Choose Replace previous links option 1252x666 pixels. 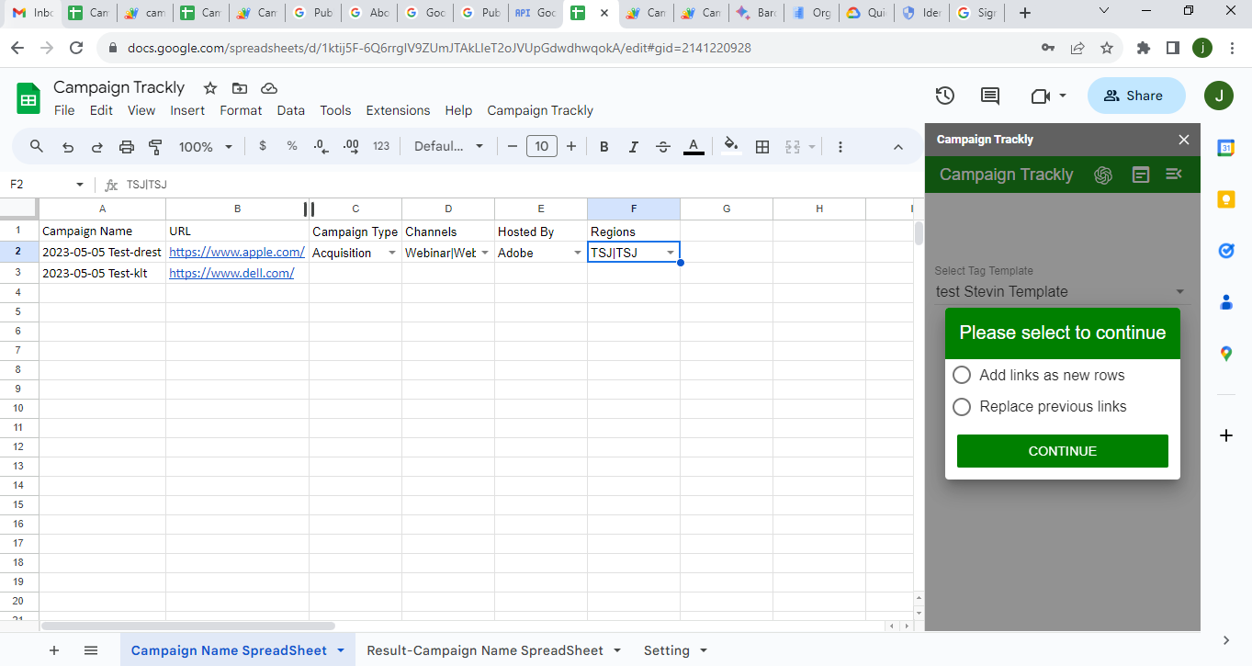(962, 406)
